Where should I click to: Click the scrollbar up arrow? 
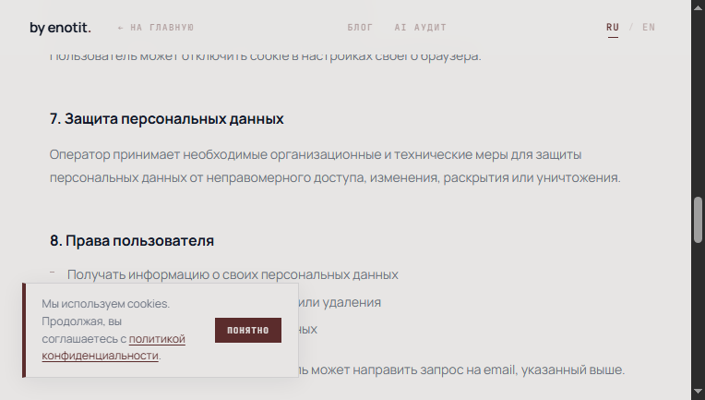pyautogui.click(x=699, y=6)
